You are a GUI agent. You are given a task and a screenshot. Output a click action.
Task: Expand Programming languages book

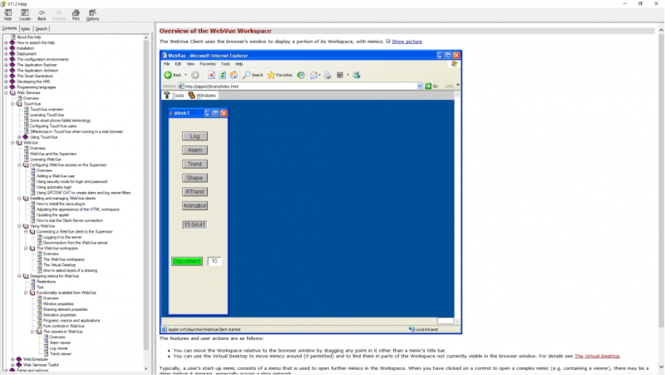(x=6, y=87)
